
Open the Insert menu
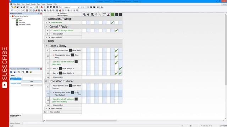[28, 4]
